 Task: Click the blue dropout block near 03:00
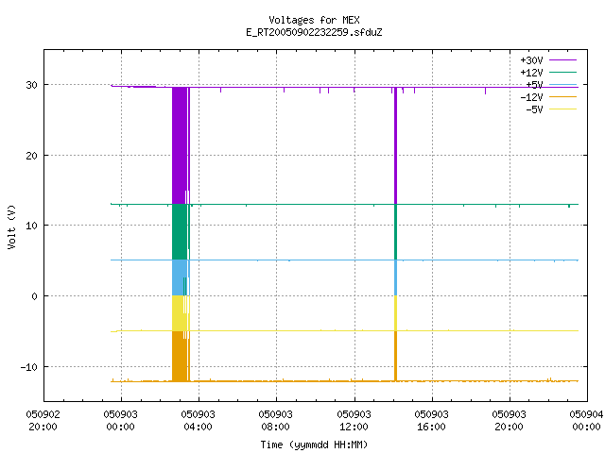[179, 278]
